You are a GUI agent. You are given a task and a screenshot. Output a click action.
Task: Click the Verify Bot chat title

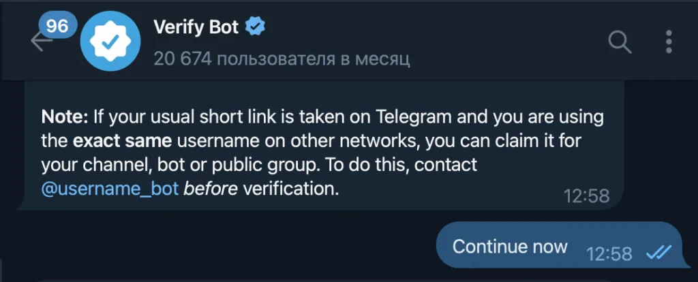196,27
